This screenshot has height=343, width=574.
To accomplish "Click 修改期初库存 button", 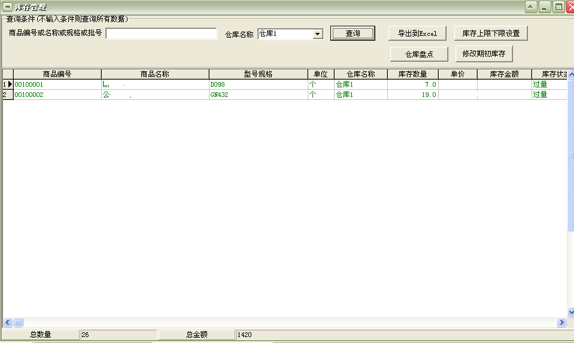I will click(x=484, y=54).
